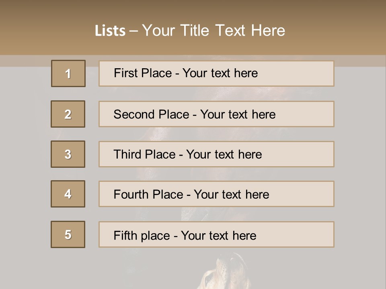This screenshot has width=386, height=289.
Task: Click 'here' at end of Fifth place line
Action: click(x=244, y=236)
